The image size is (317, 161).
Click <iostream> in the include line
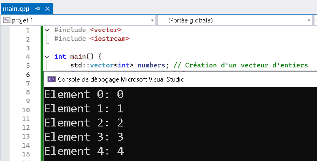click(110, 39)
